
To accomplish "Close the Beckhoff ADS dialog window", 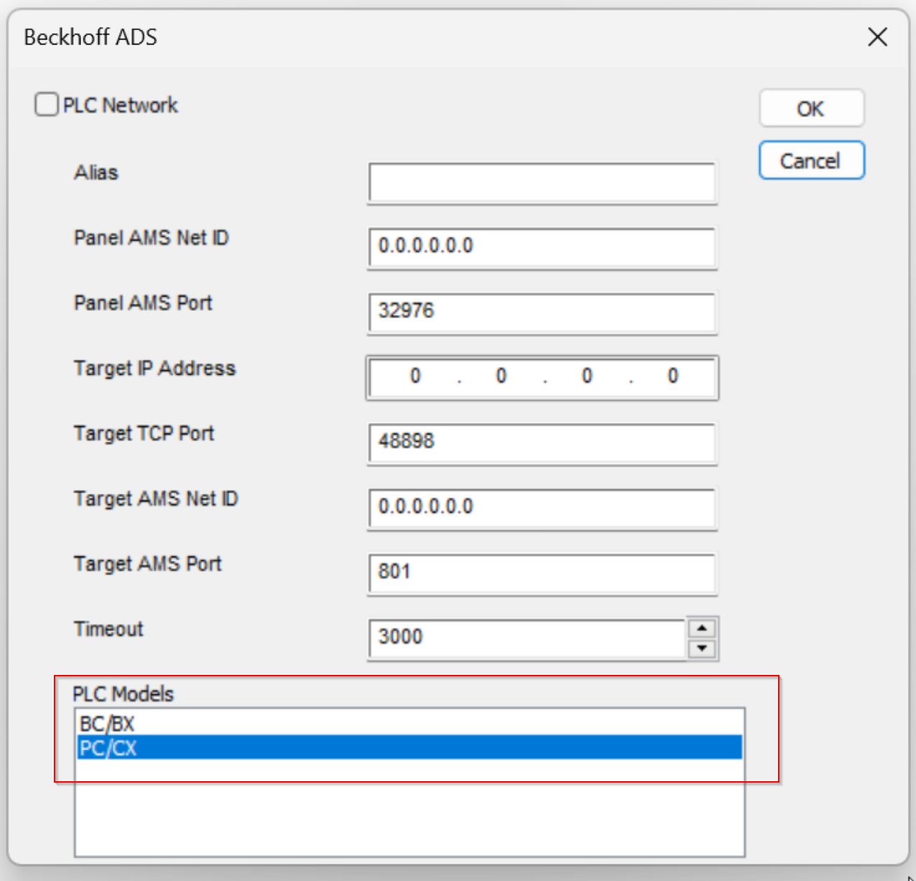I will pos(877,37).
